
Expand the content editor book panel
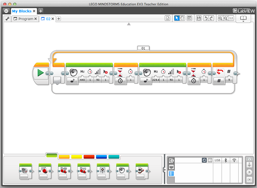[x=244, y=19]
